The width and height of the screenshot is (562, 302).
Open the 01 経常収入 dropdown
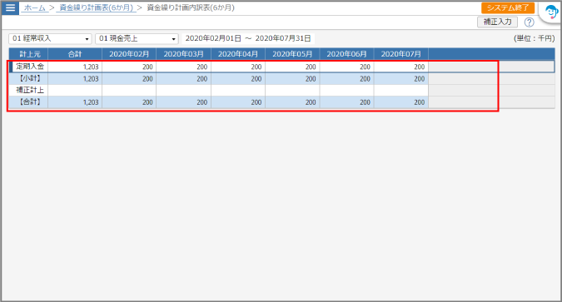50,38
